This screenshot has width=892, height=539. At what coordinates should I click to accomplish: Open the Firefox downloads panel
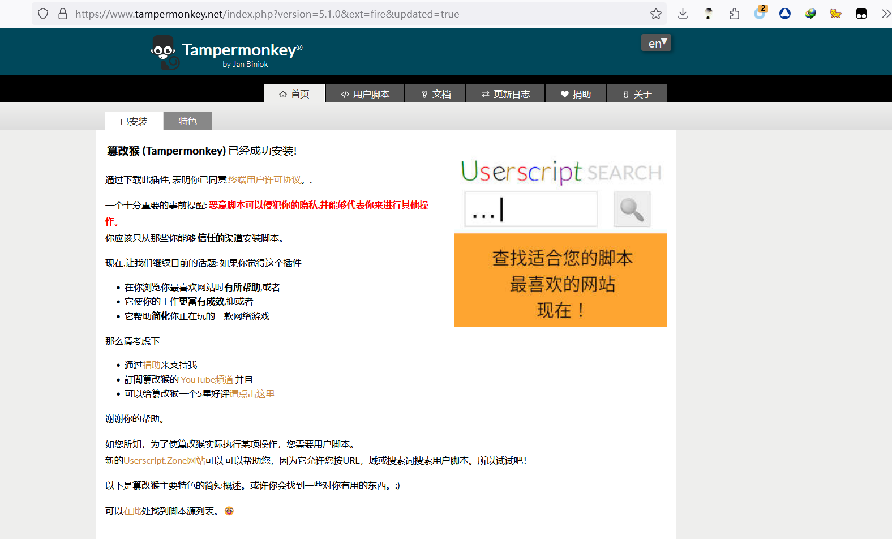(x=683, y=14)
